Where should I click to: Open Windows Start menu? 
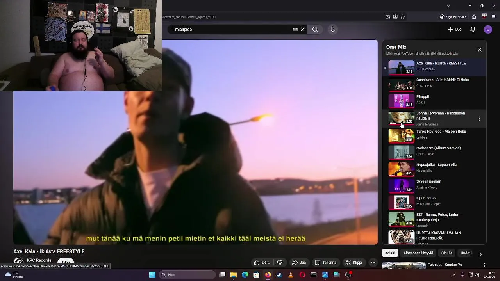(x=152, y=275)
